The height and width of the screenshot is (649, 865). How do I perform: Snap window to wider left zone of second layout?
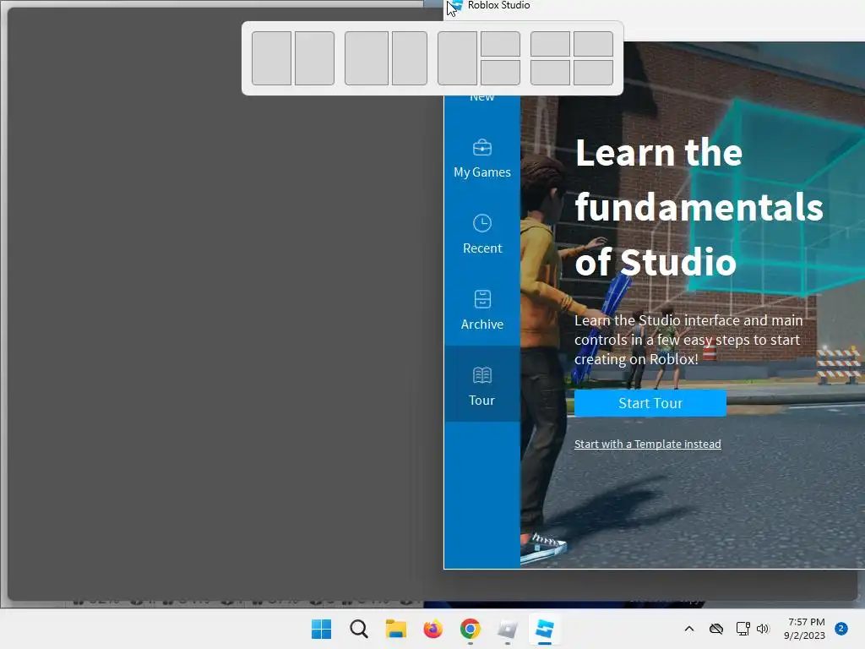[367, 58]
